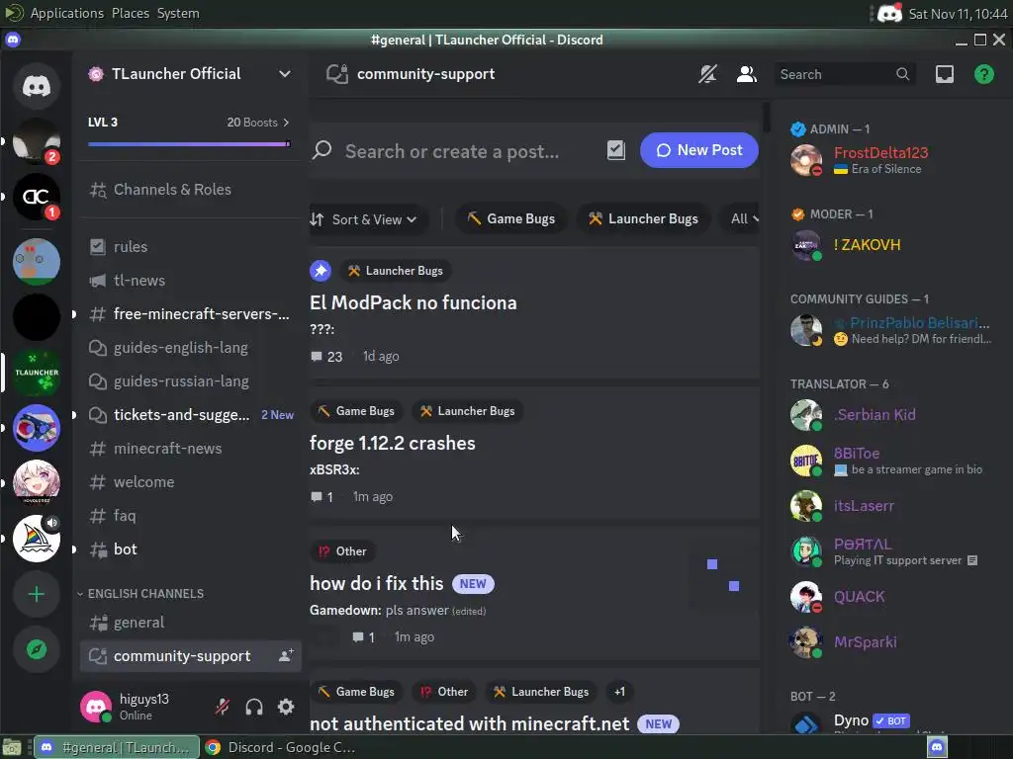Click the New Post button
This screenshot has height=759, width=1013.
tap(698, 150)
